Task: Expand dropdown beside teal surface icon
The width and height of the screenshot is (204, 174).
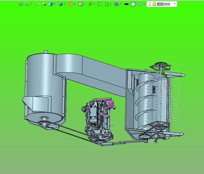Action: [x=144, y=4]
